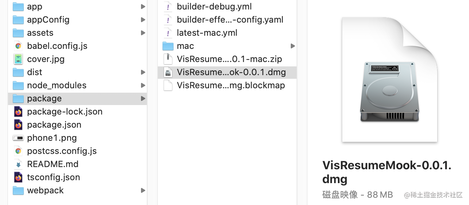This screenshot has height=205, width=469.
Task: Expand the mac folder disclosure arrow
Action: tap(293, 46)
